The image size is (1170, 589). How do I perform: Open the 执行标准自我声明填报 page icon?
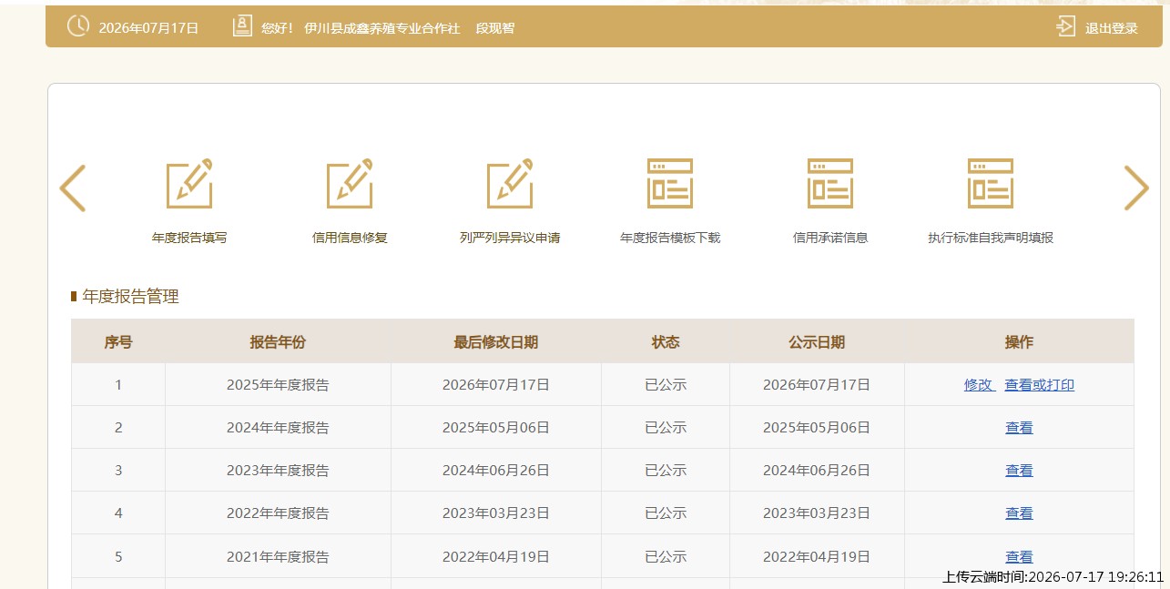click(x=991, y=183)
